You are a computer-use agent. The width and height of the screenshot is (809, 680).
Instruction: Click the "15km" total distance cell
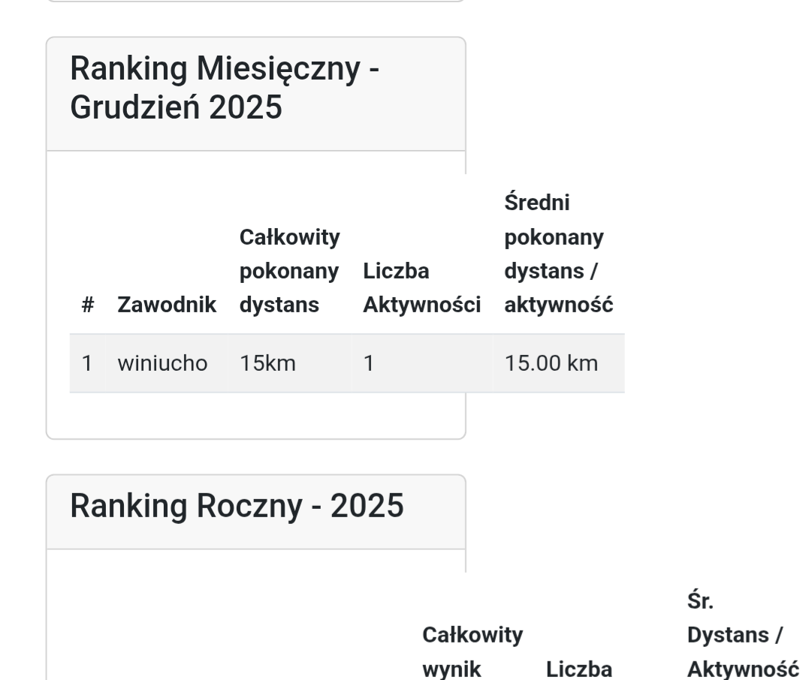[x=267, y=364]
